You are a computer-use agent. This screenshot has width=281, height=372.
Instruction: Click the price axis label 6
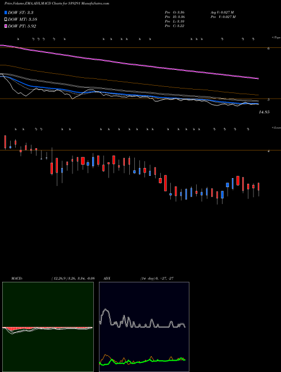269,48
